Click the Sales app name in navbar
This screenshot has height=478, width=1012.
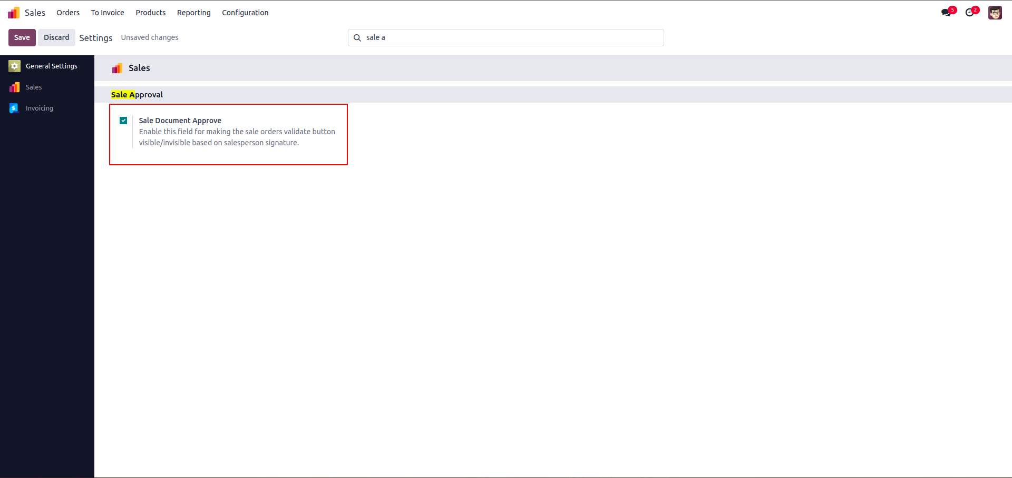tap(35, 13)
